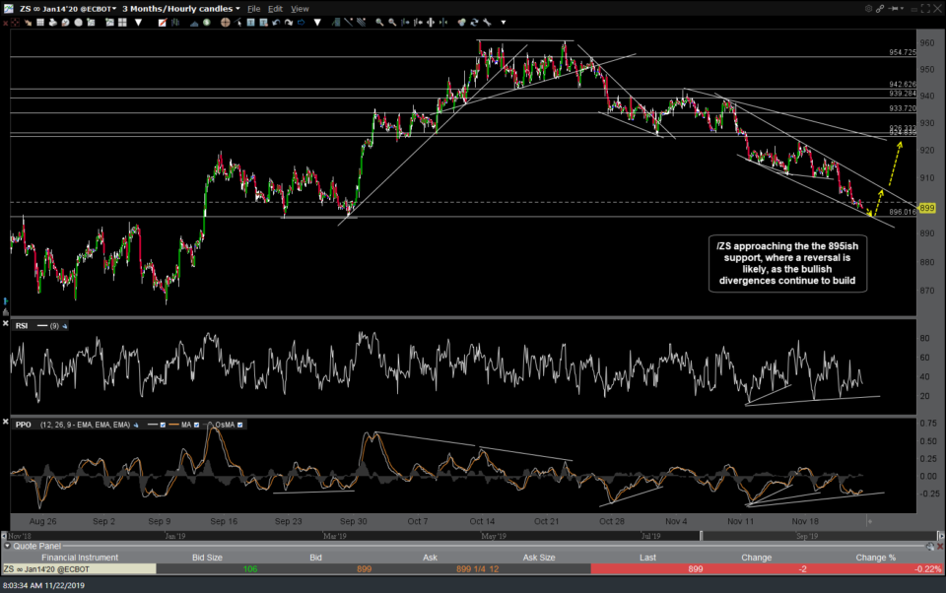Viewport: 946px width, 593px height.
Task: Click the Change % column header
Action: (x=875, y=558)
